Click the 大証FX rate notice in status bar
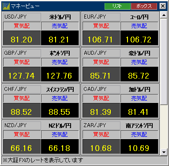This screenshot has width=169, height=166. (x=43, y=160)
